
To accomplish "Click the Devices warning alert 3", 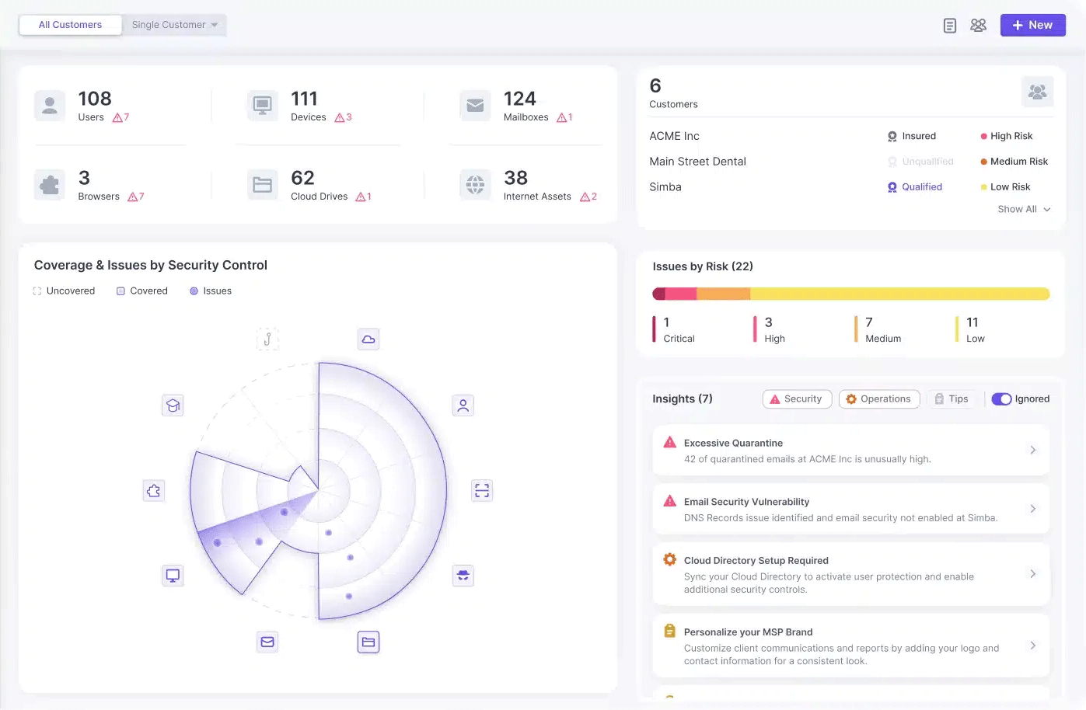I will click(343, 117).
